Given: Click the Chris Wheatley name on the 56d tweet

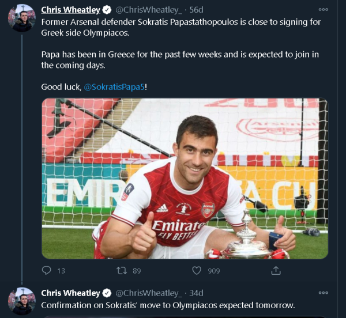Looking at the screenshot, I should (x=70, y=10).
